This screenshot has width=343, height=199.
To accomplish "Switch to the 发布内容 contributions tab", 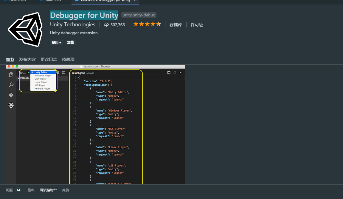I will coord(27,59).
